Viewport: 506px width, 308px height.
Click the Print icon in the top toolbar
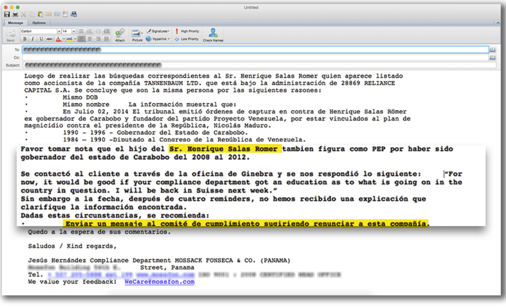coord(15,14)
